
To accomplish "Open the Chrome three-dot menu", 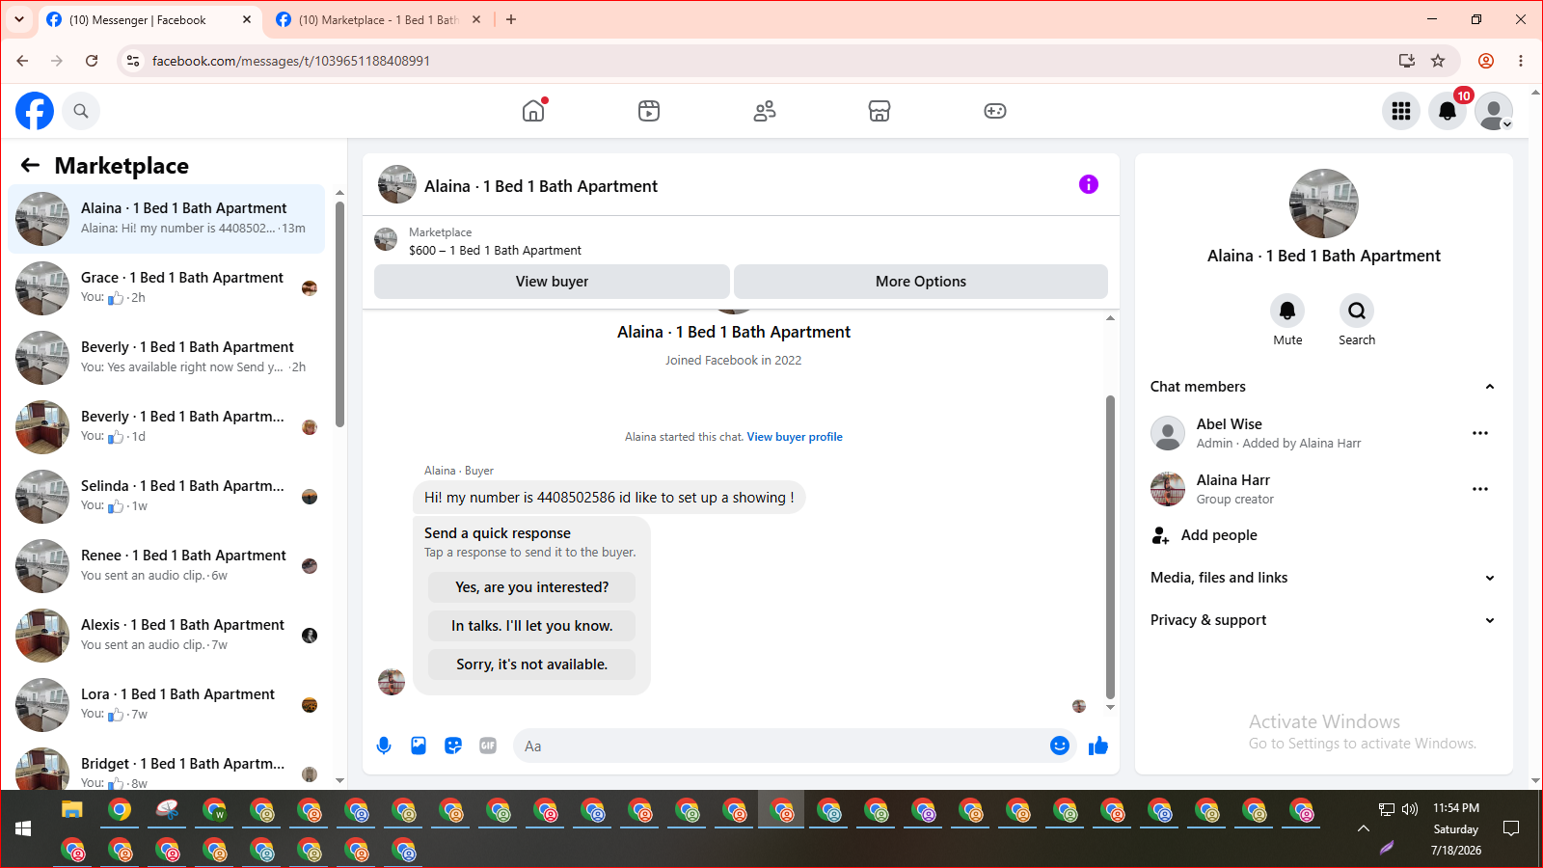I will tap(1521, 61).
